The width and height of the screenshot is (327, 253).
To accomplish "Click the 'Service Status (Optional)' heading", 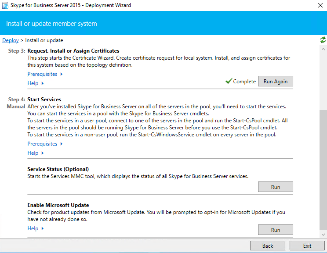I will pyautogui.click(x=58, y=169).
